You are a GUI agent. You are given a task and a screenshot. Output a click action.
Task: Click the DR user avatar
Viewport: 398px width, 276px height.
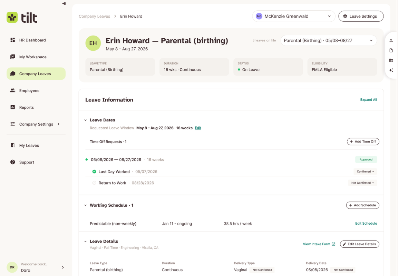tap(12, 267)
